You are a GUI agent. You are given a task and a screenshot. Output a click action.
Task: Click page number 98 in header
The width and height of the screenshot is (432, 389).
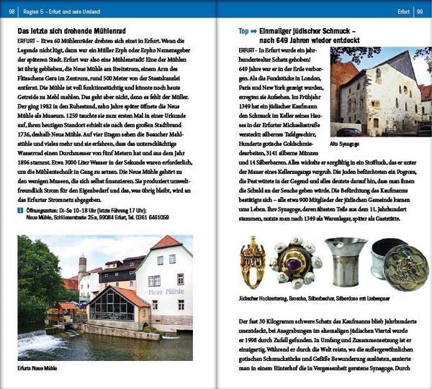pos(12,12)
